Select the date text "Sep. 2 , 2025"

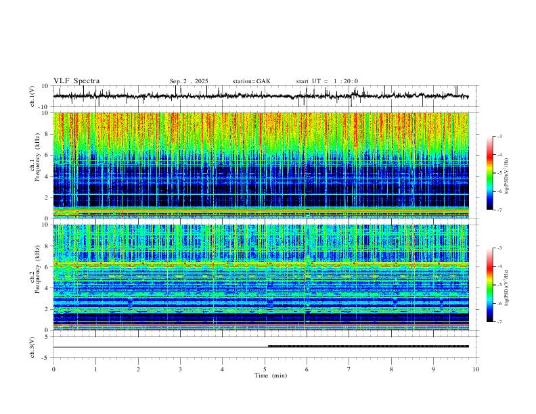pyautogui.click(x=189, y=81)
